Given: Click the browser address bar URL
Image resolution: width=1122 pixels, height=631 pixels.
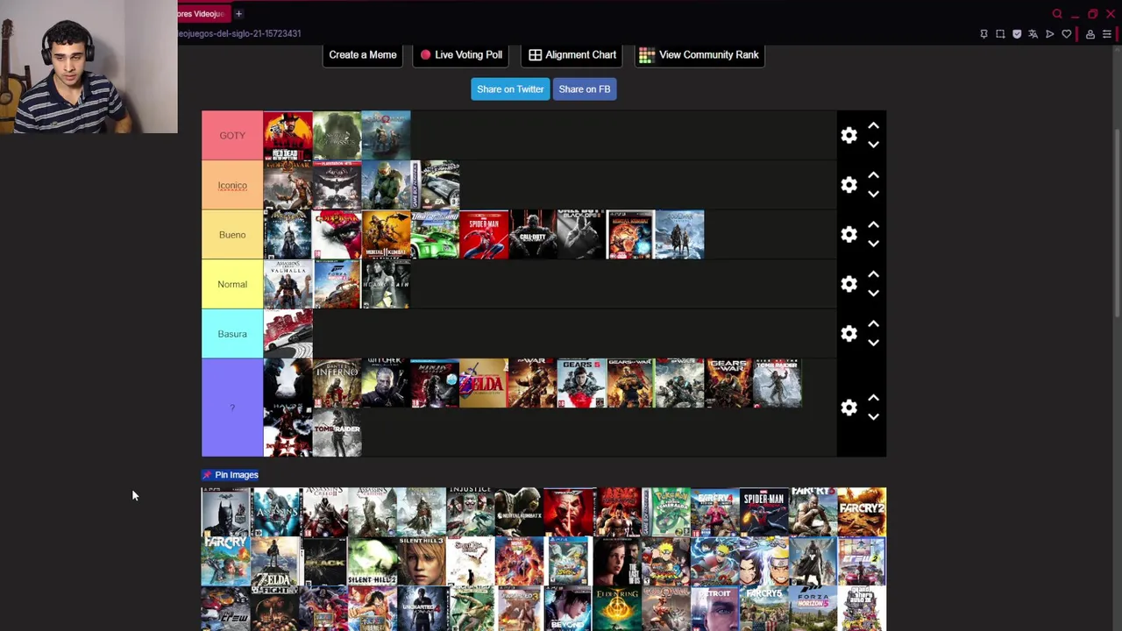Looking at the screenshot, I should point(239,33).
